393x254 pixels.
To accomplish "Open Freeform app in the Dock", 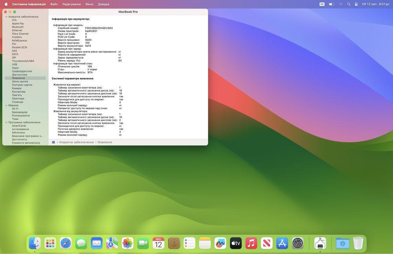I will [x=220, y=243].
